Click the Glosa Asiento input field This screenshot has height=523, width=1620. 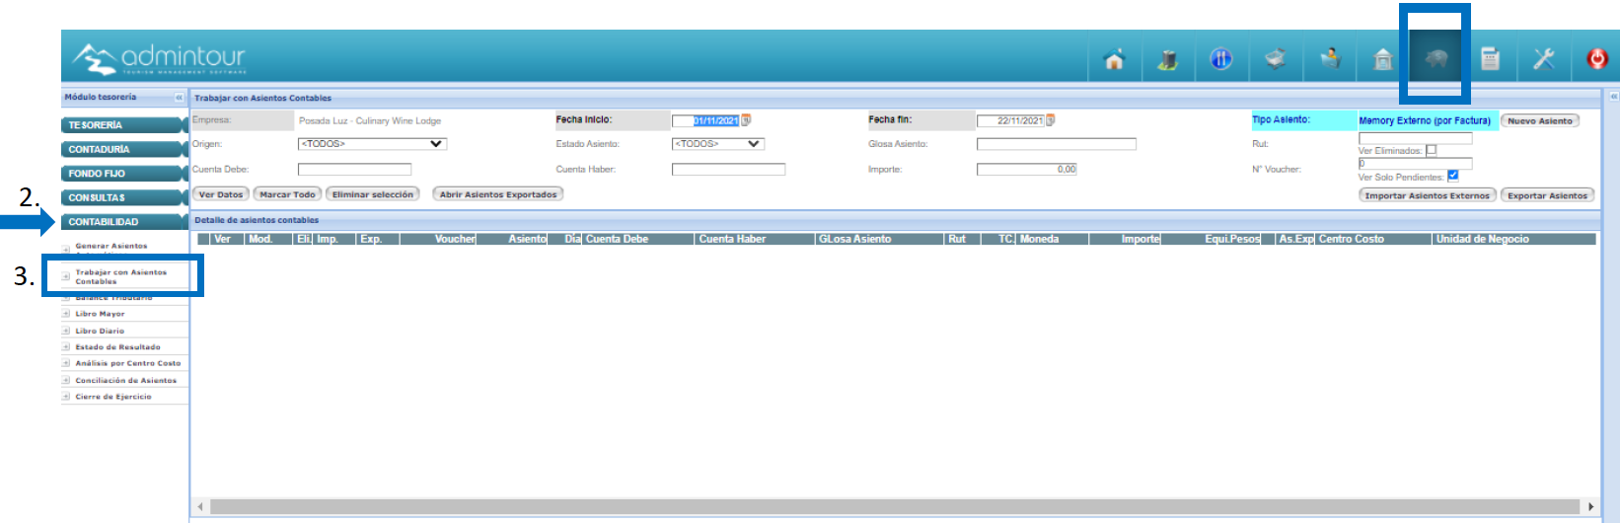click(1056, 144)
